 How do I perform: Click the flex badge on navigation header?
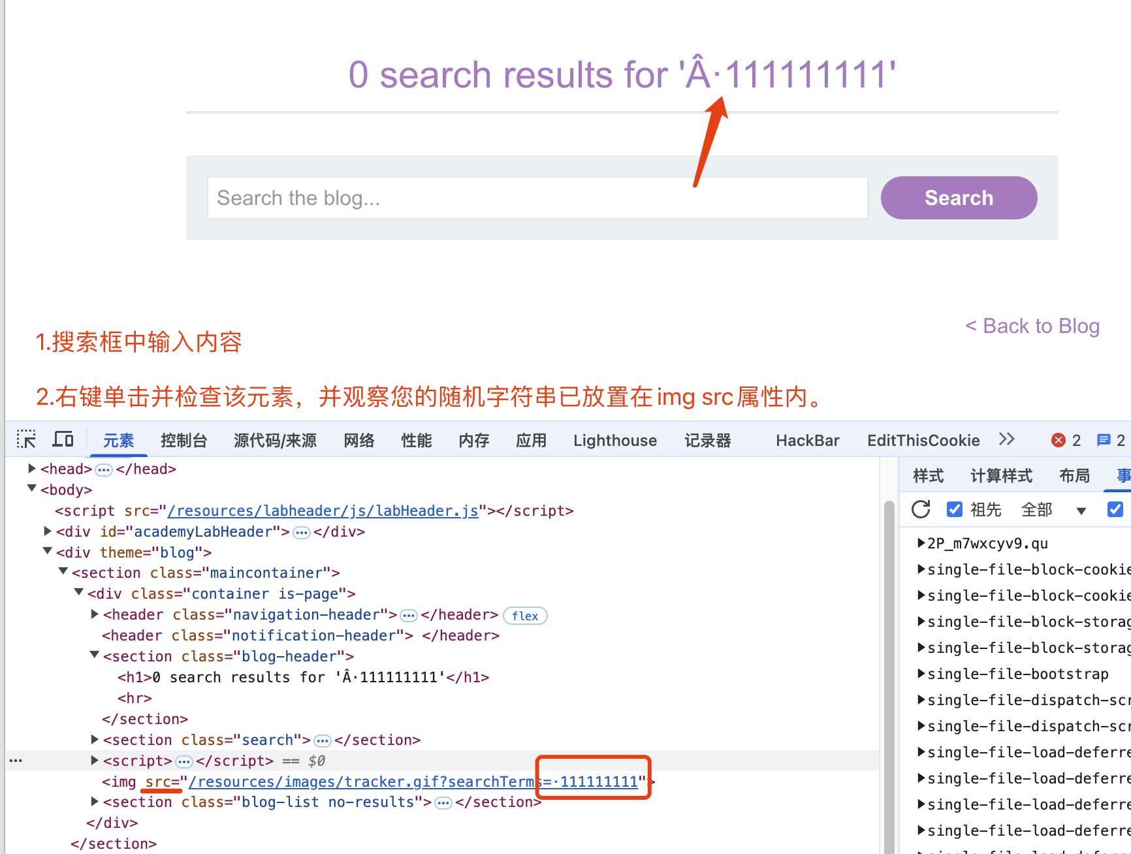(x=525, y=616)
